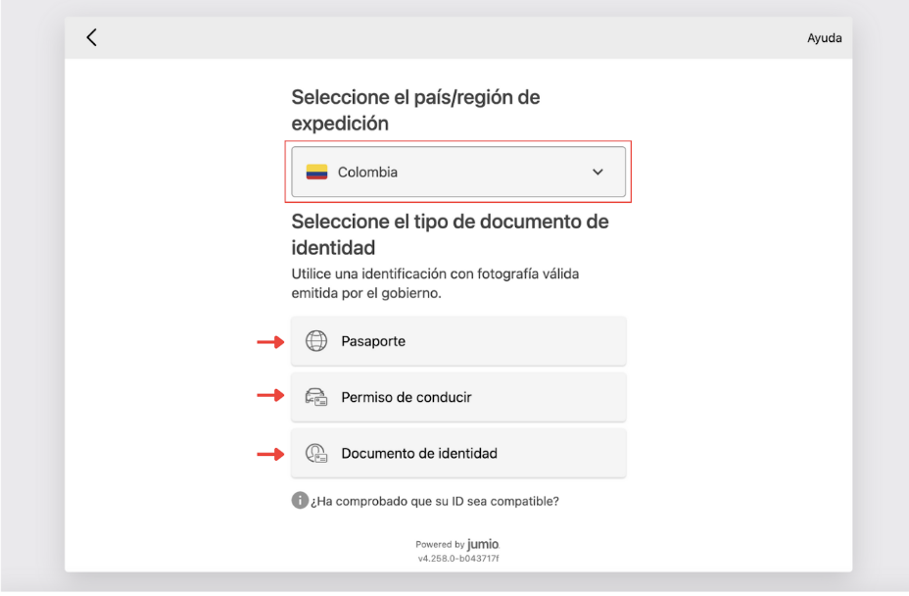Open the Ayuda help link
The image size is (909, 596).
(x=824, y=38)
